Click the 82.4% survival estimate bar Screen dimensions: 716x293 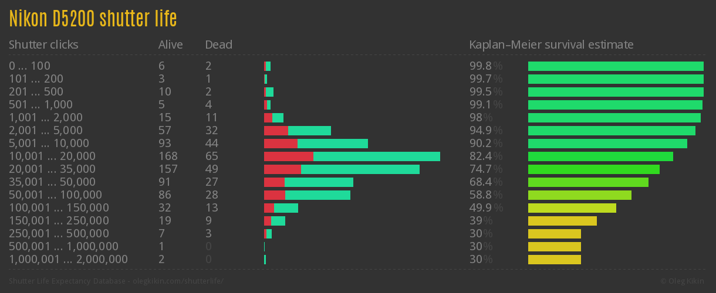600,156
